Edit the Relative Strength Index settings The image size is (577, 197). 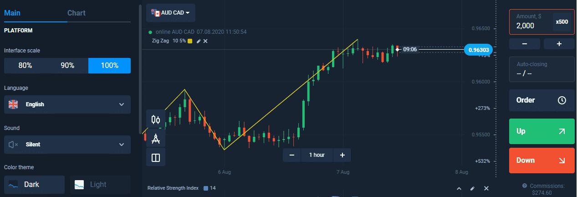tap(472, 188)
